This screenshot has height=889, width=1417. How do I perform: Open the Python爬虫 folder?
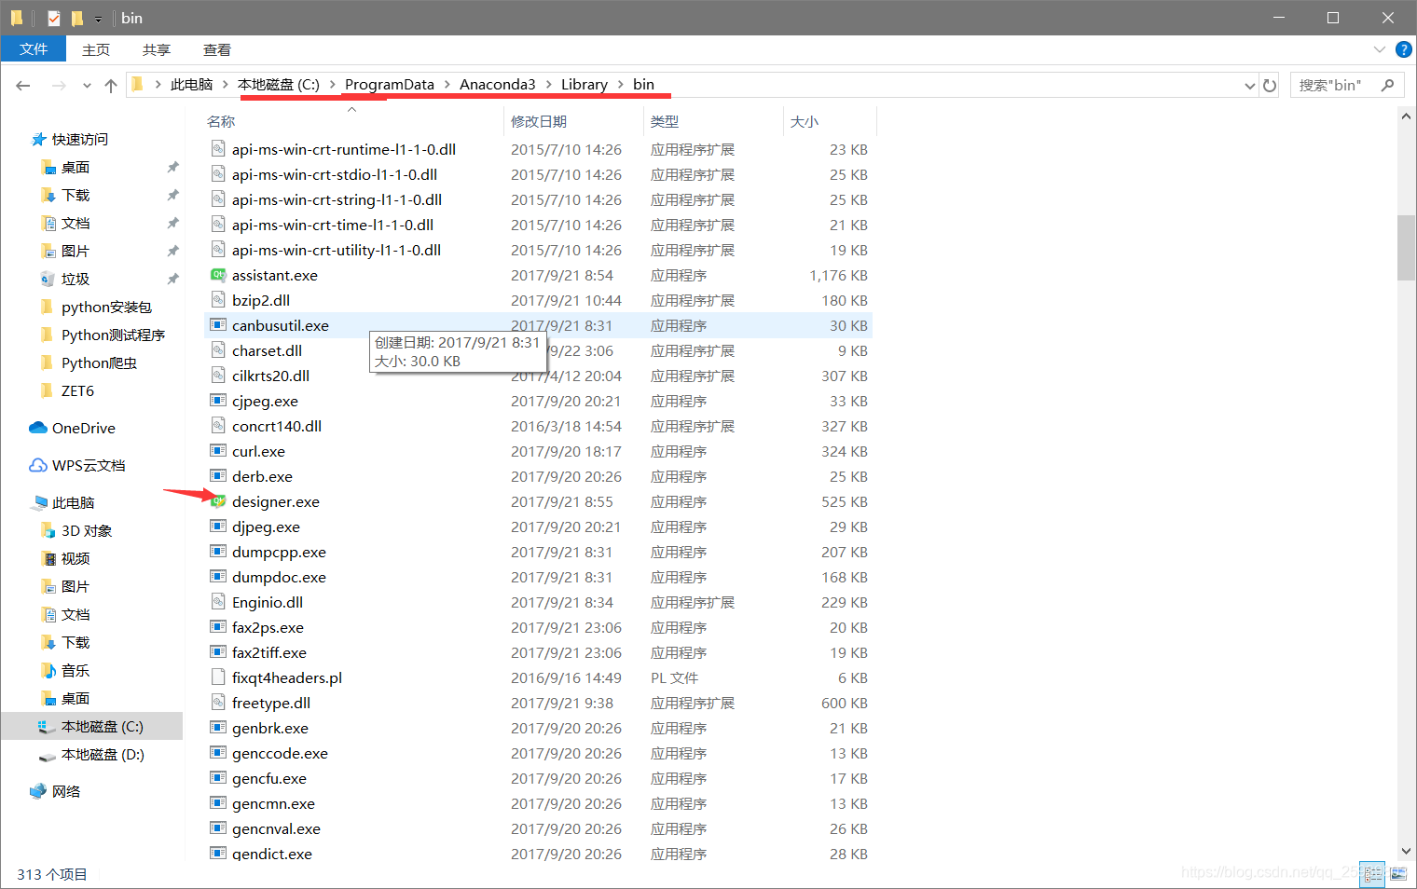coord(99,362)
